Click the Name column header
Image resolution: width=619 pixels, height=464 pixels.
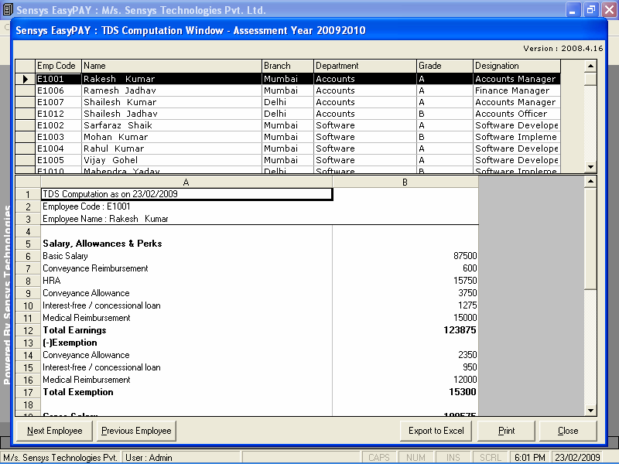coord(172,66)
